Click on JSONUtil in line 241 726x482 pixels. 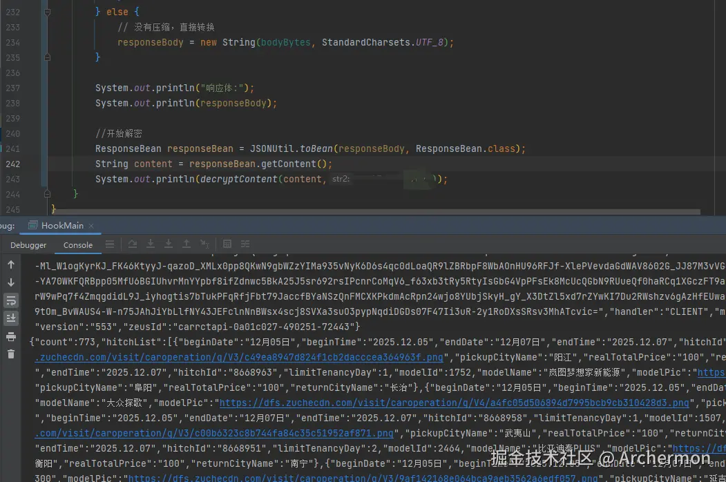271,148
